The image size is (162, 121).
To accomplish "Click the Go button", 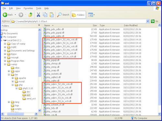I will pyautogui.click(x=155, y=21).
